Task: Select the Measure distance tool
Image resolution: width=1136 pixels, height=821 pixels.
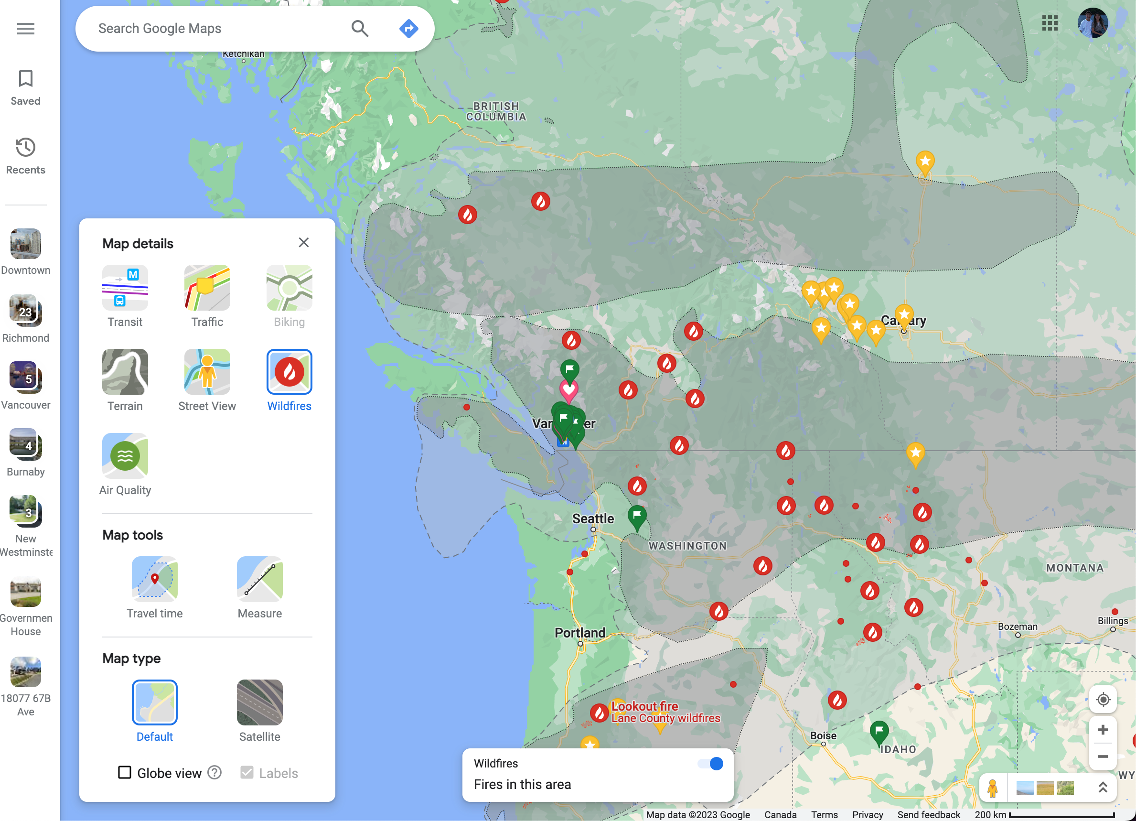Action: click(x=260, y=588)
